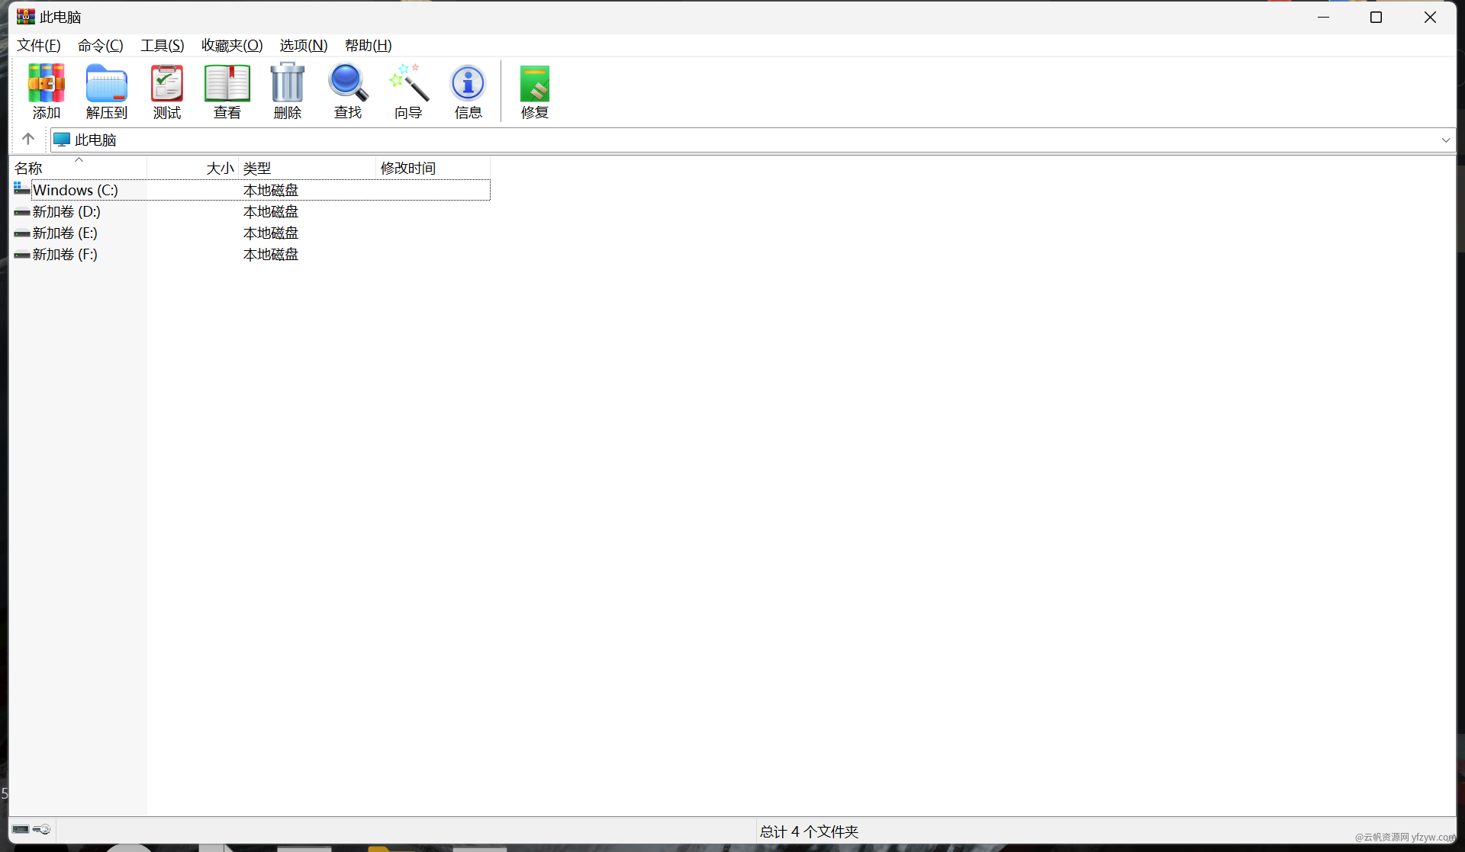The width and height of the screenshot is (1465, 852).
Task: Click the Test (测试) toolbar icon
Action: (x=166, y=83)
